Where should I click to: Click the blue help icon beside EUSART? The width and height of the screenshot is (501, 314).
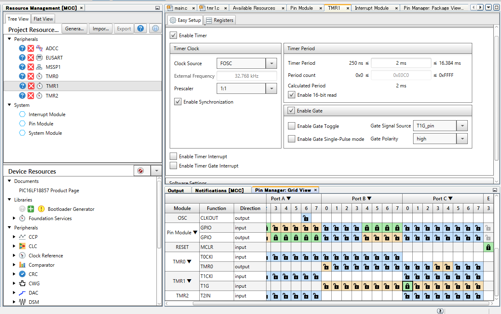coord(22,57)
